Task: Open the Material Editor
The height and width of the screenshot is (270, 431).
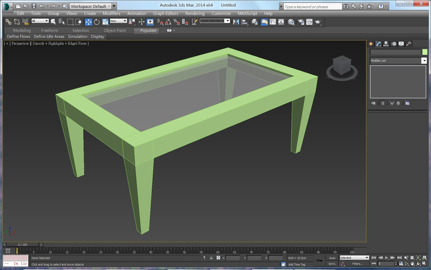Action: click(x=291, y=22)
